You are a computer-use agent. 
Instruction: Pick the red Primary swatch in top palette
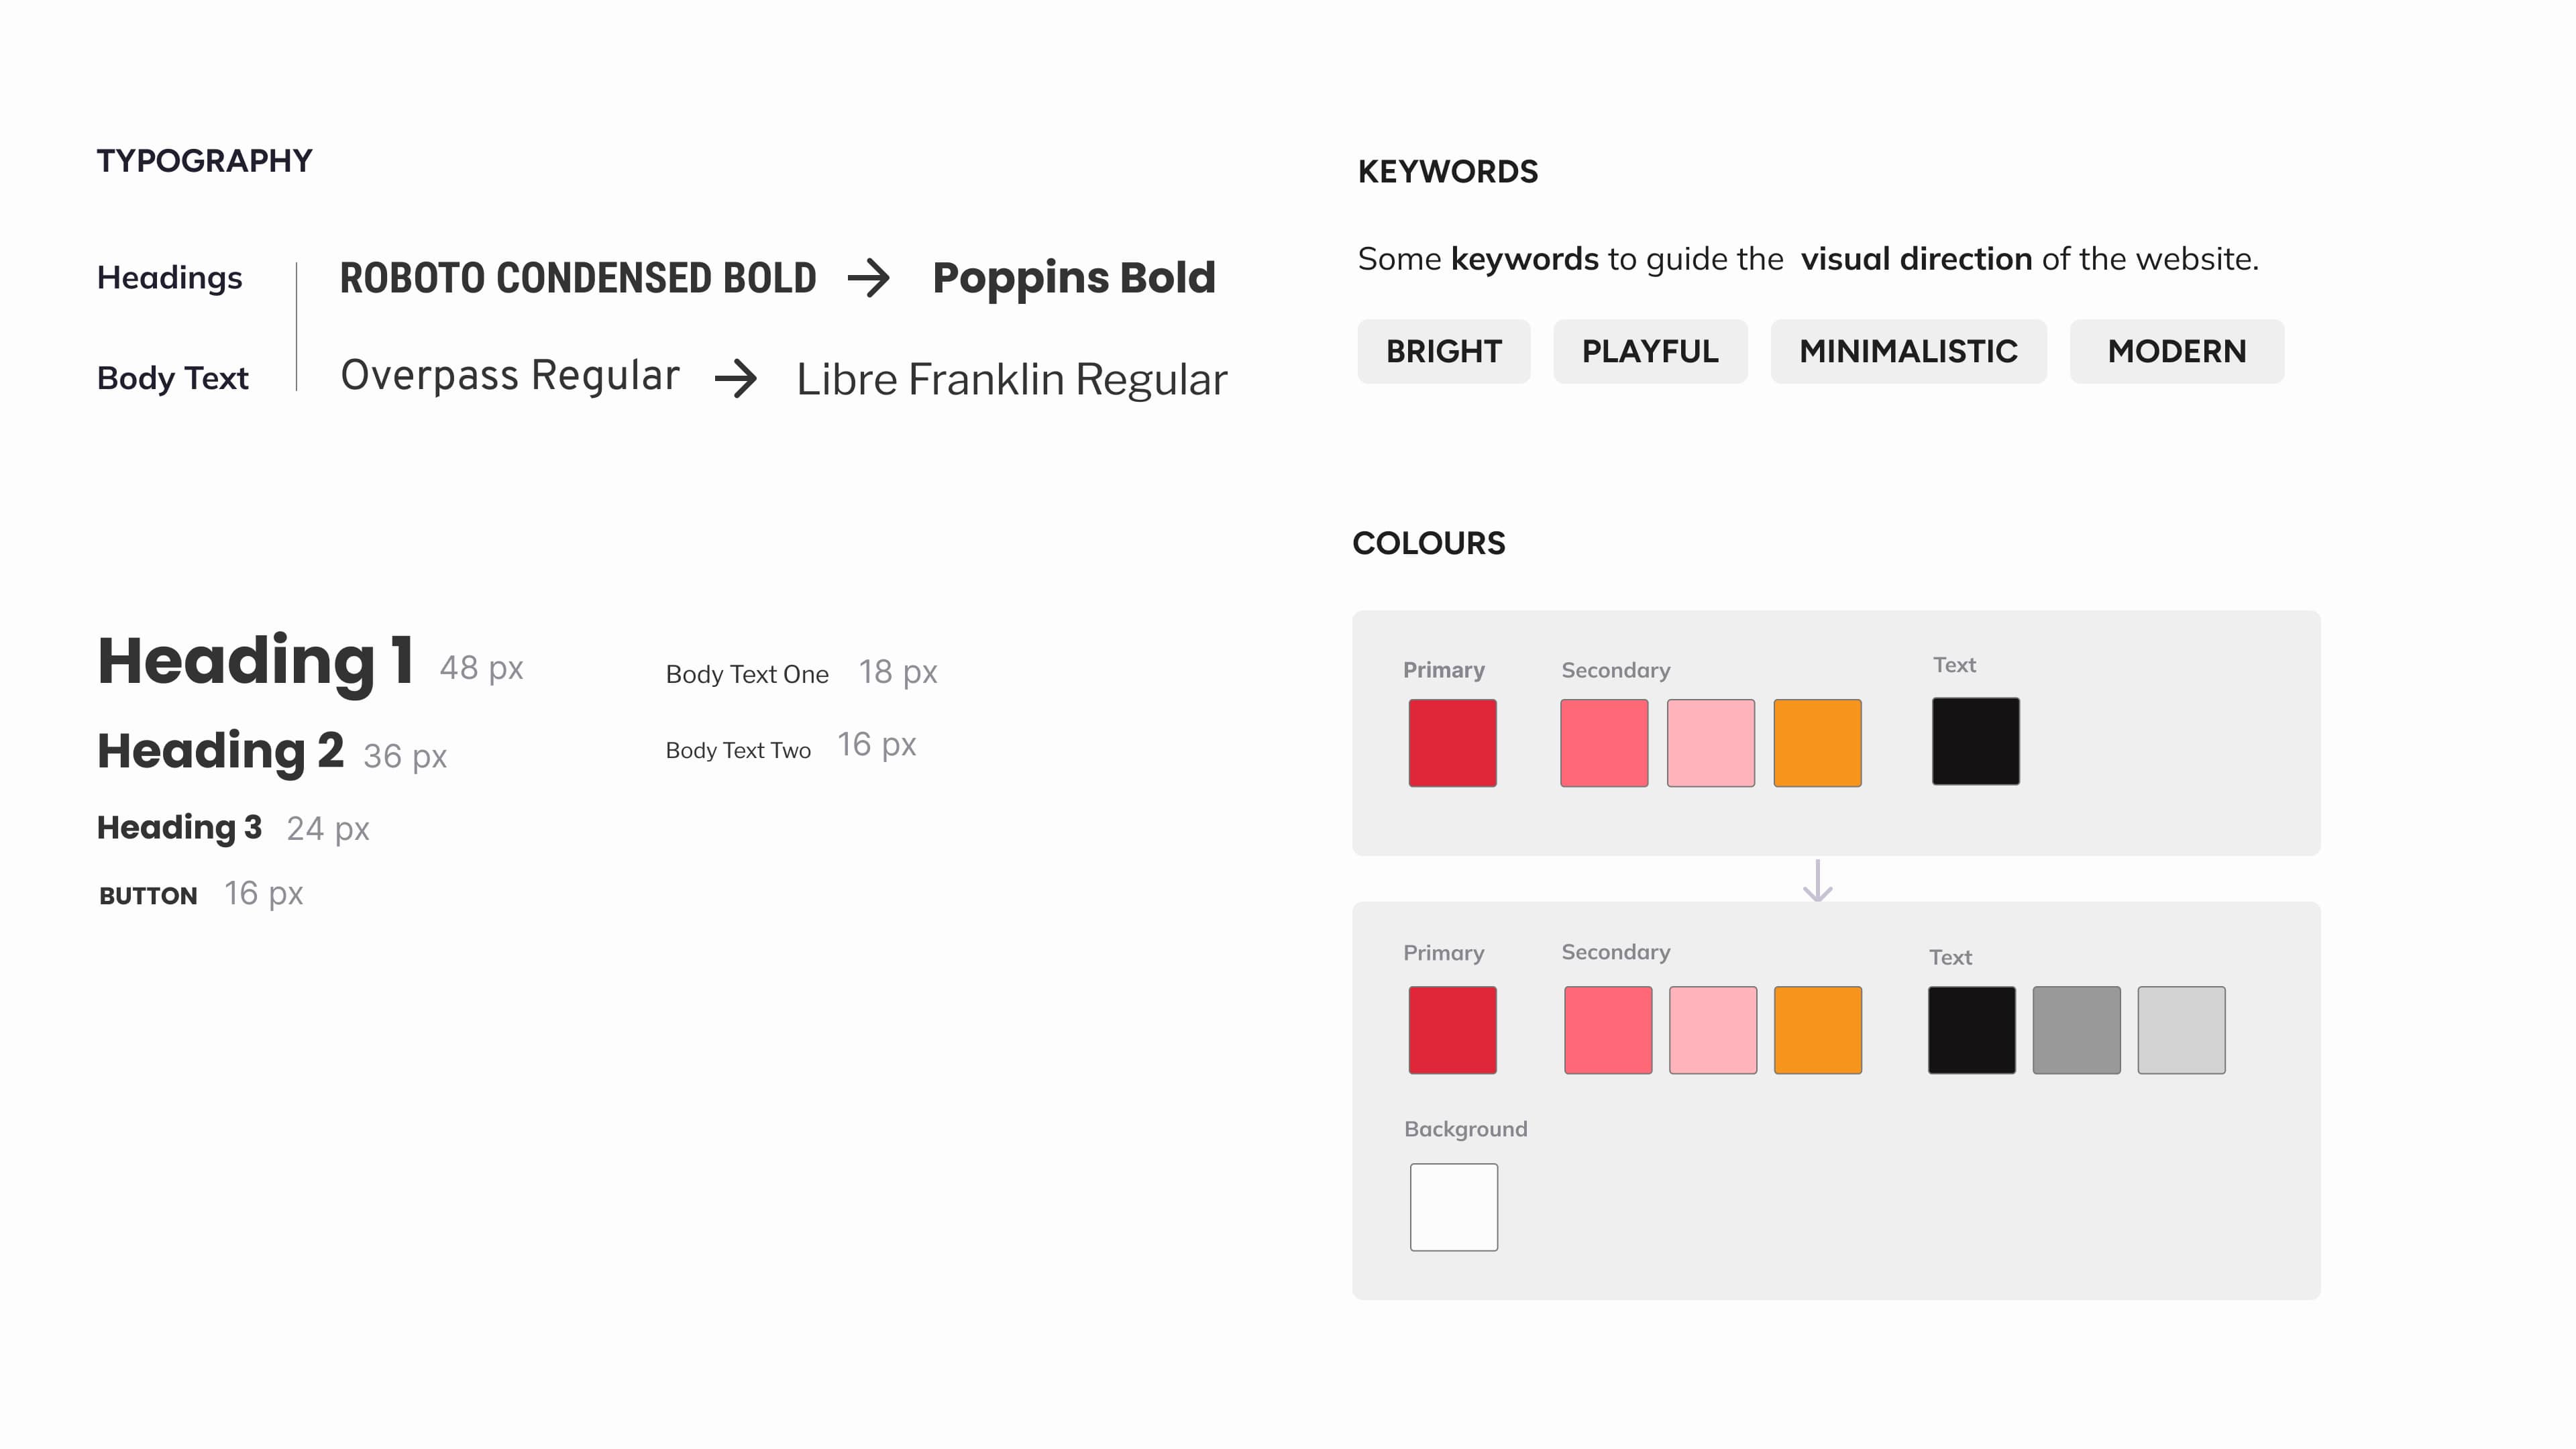1452,743
